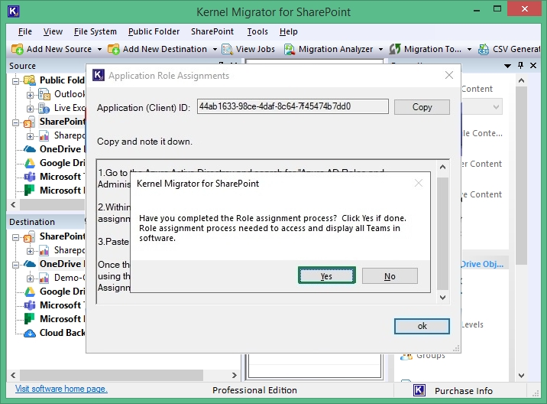The width and height of the screenshot is (547, 404).
Task: Click No in the confirmation dialog
Action: [390, 276]
